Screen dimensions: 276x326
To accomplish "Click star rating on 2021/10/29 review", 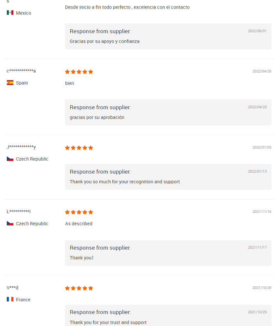I will pyautogui.click(x=79, y=288).
